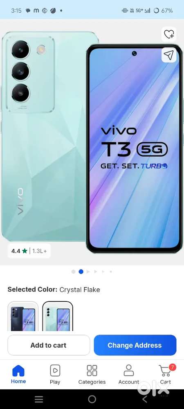Open the Cart with 7 items
The width and height of the screenshot is (184, 409).
click(x=166, y=374)
